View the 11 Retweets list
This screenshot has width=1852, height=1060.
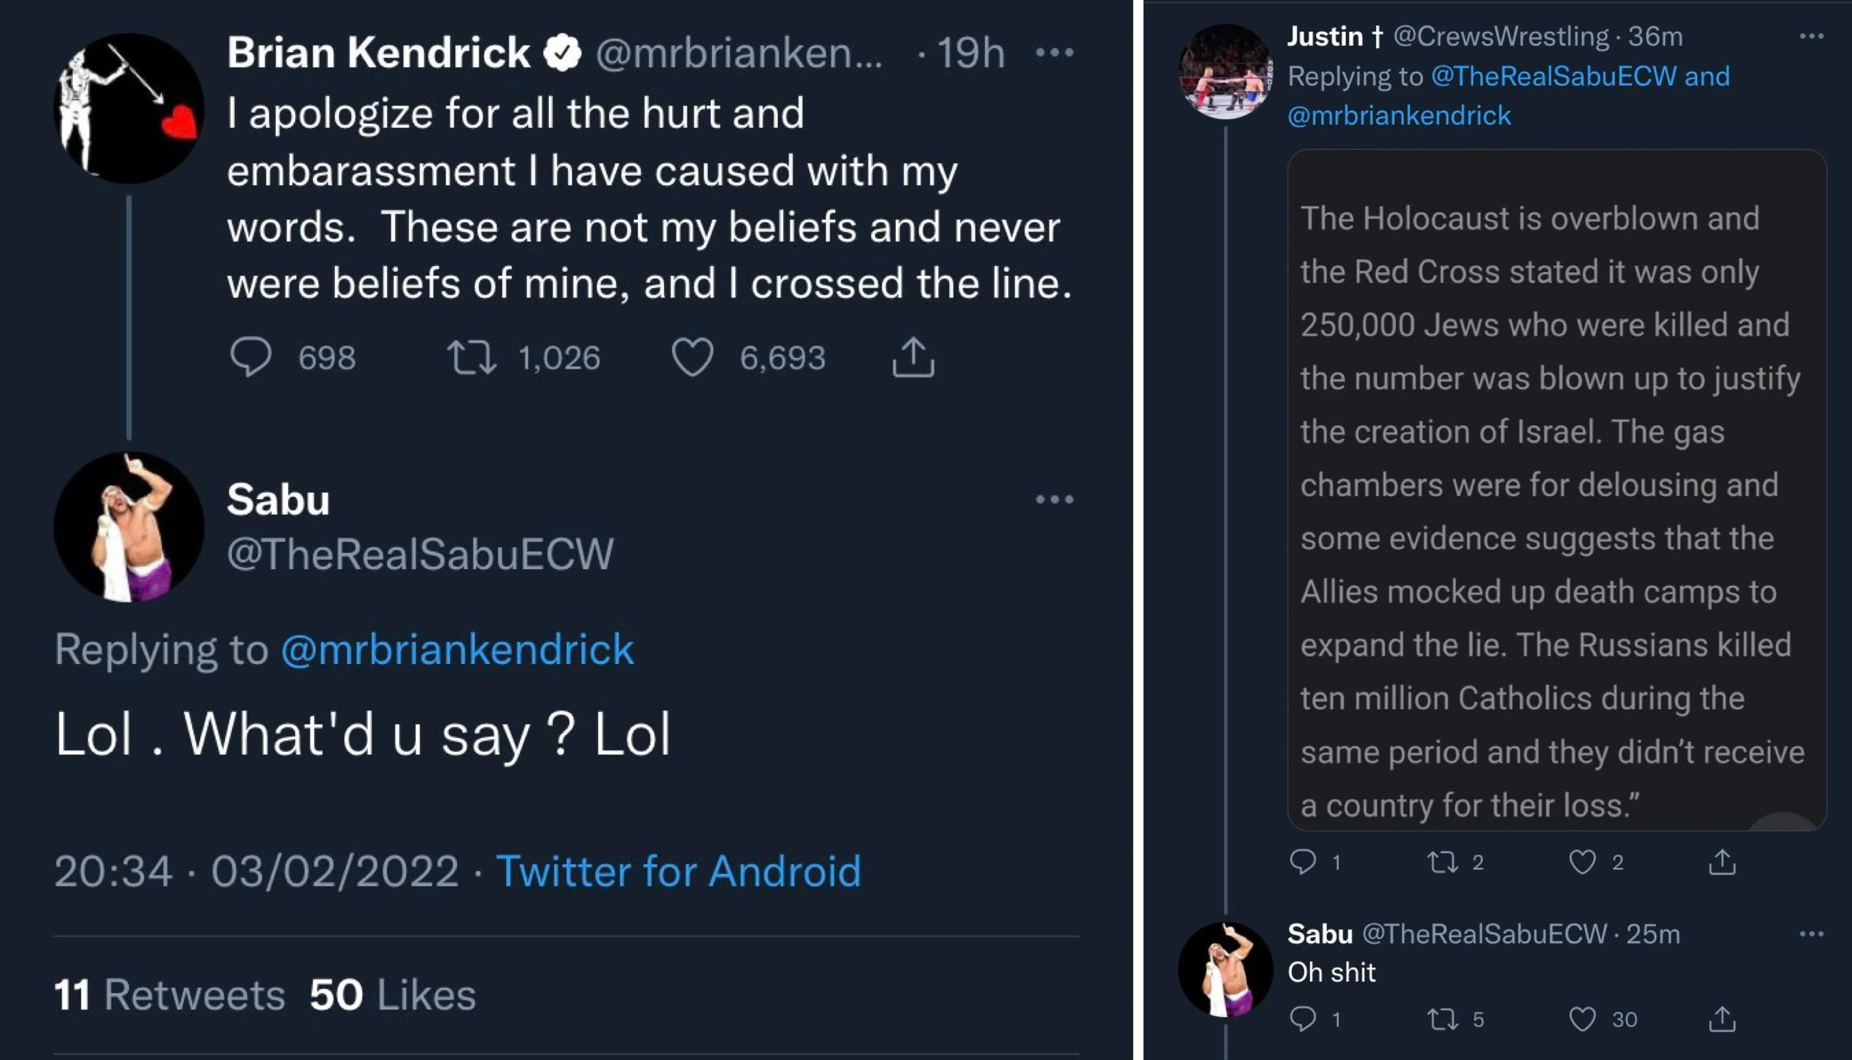pos(170,994)
